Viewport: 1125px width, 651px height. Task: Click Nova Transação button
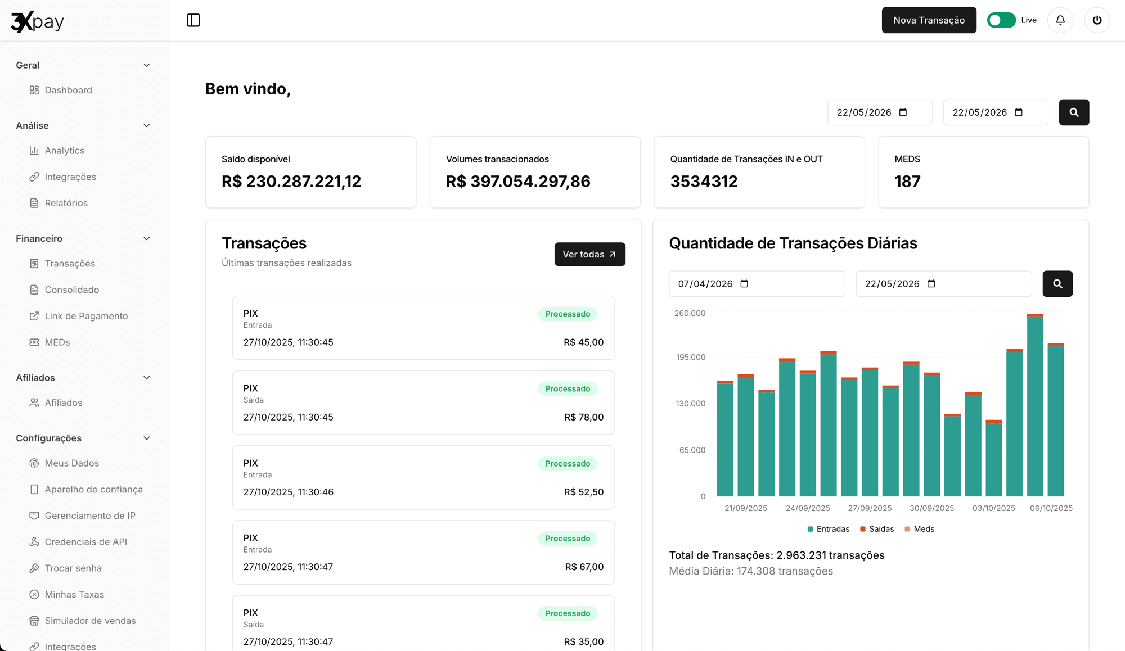pos(929,20)
